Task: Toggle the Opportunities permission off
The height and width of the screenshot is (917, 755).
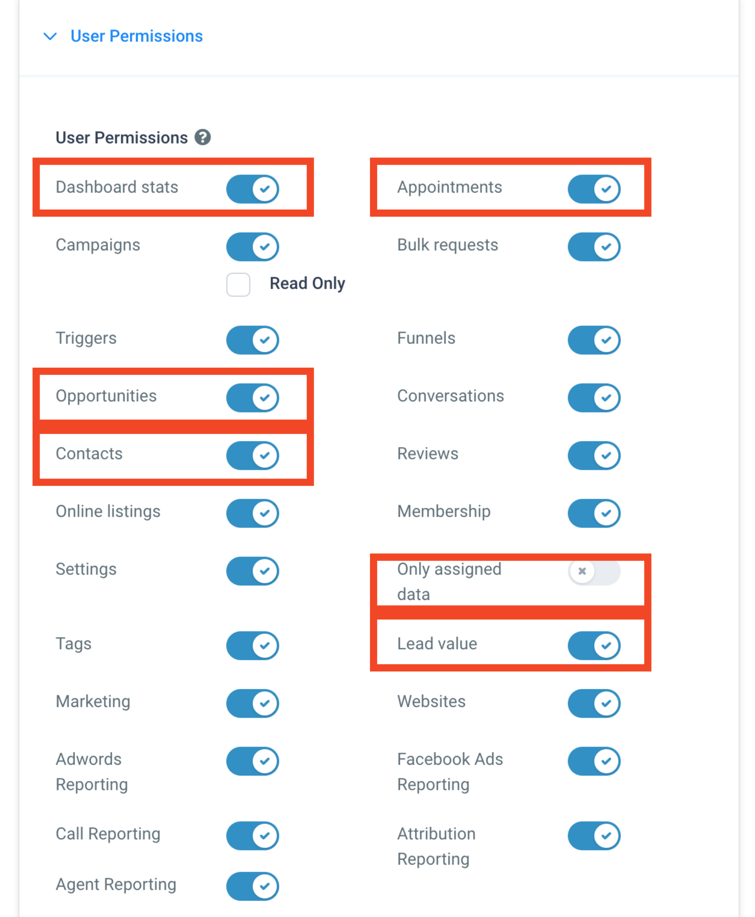Action: coord(252,398)
